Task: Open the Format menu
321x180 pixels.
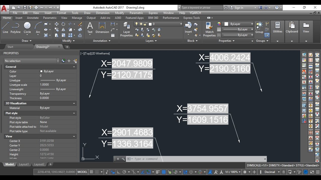Action: [61, 13]
